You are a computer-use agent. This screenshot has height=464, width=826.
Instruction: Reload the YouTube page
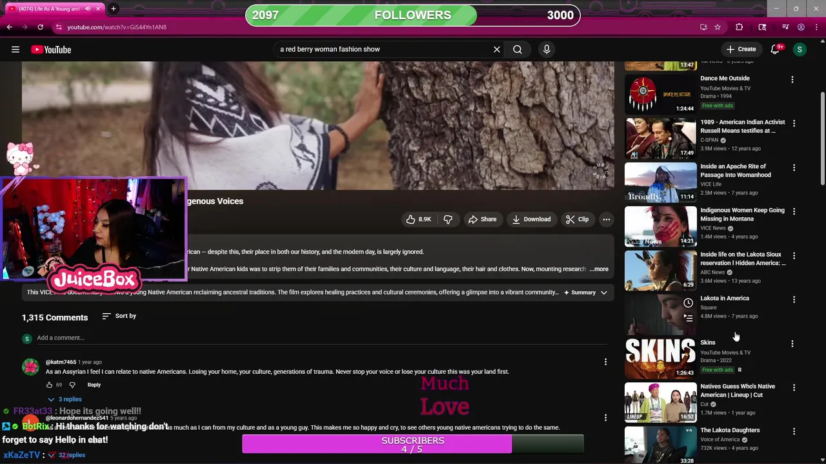click(x=40, y=27)
